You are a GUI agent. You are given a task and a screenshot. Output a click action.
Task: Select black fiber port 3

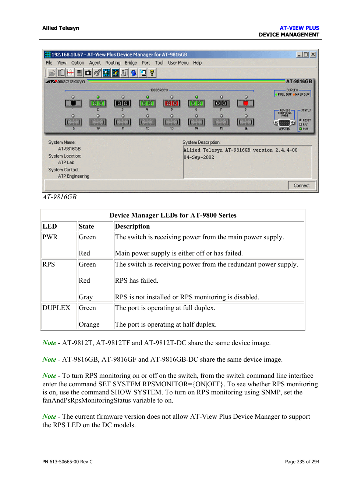[x=123, y=103]
